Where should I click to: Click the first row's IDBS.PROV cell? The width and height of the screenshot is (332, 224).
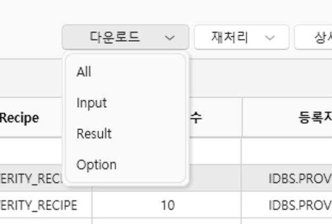click(299, 179)
